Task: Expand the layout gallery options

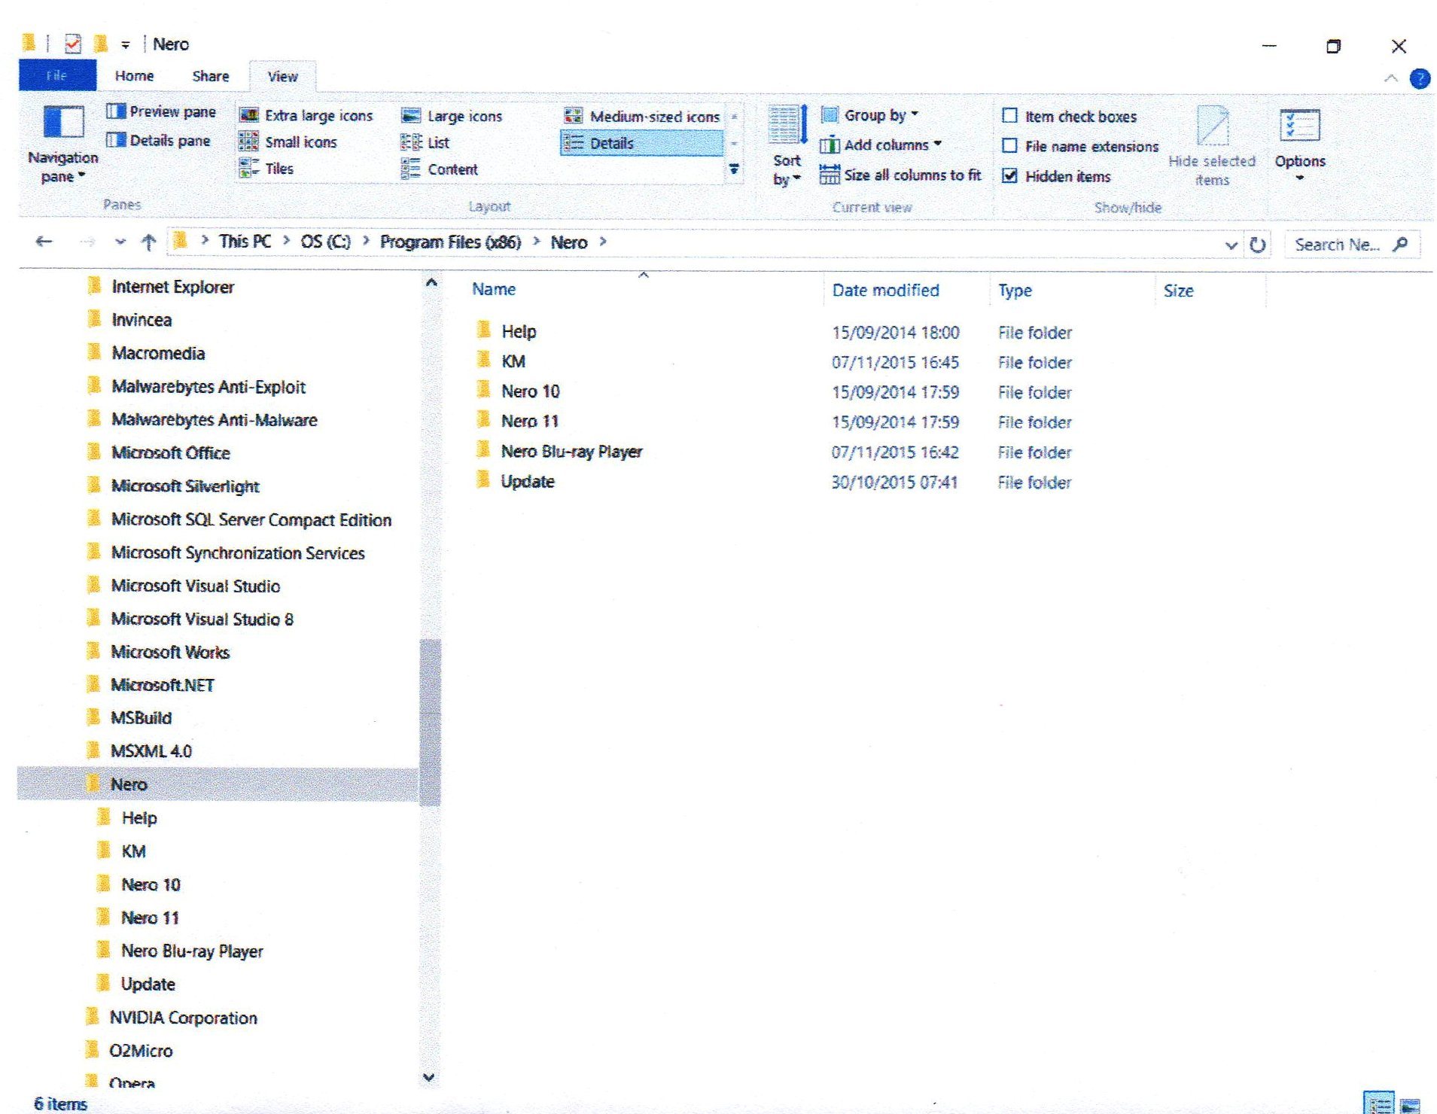Action: click(733, 169)
